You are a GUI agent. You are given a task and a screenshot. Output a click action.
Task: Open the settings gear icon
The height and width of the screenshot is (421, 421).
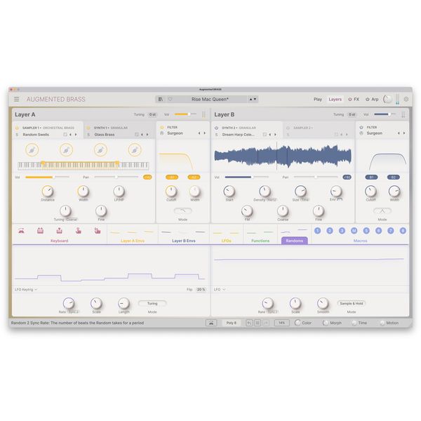click(406, 99)
